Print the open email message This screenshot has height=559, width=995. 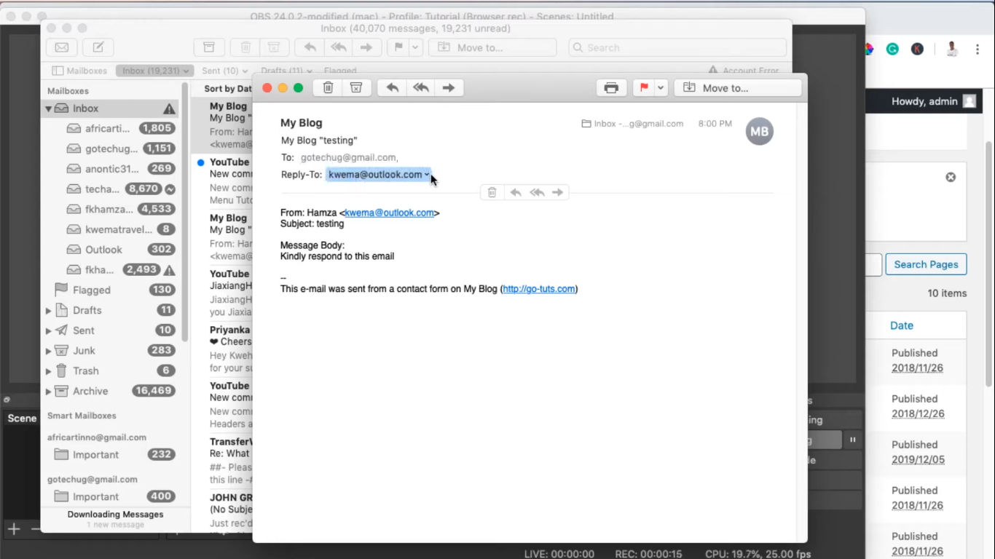pyautogui.click(x=611, y=88)
